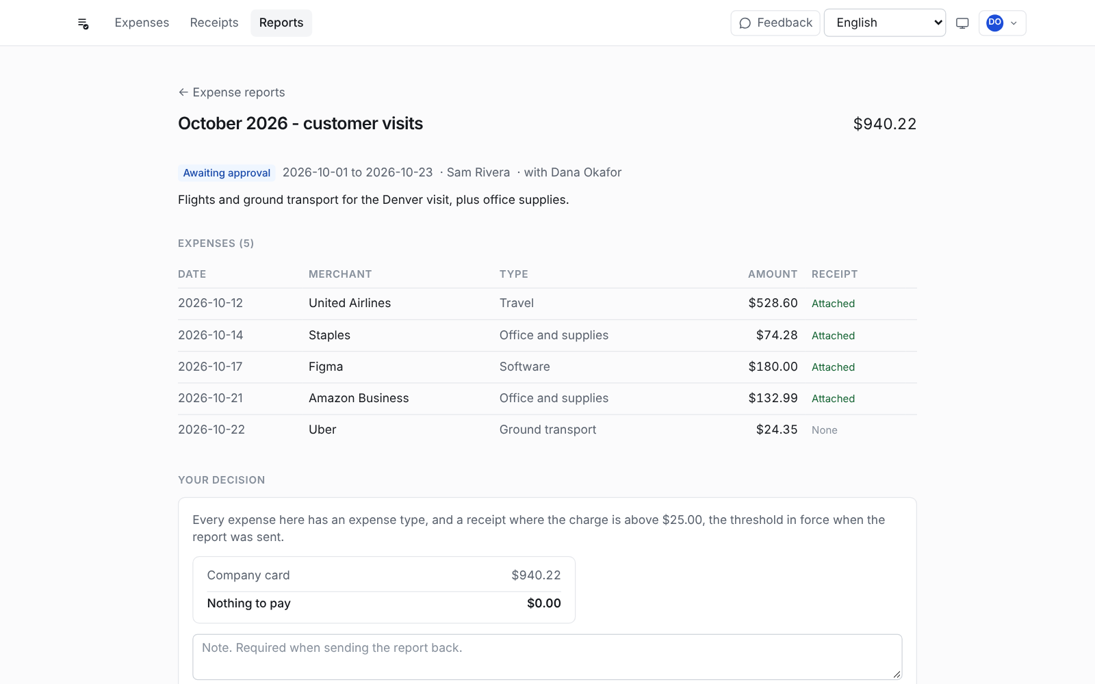
Task: Click the note field resize handle
Action: click(897, 674)
